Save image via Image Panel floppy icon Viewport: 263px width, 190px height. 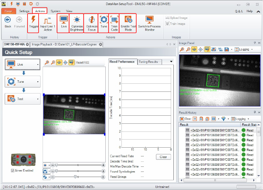tap(227, 49)
